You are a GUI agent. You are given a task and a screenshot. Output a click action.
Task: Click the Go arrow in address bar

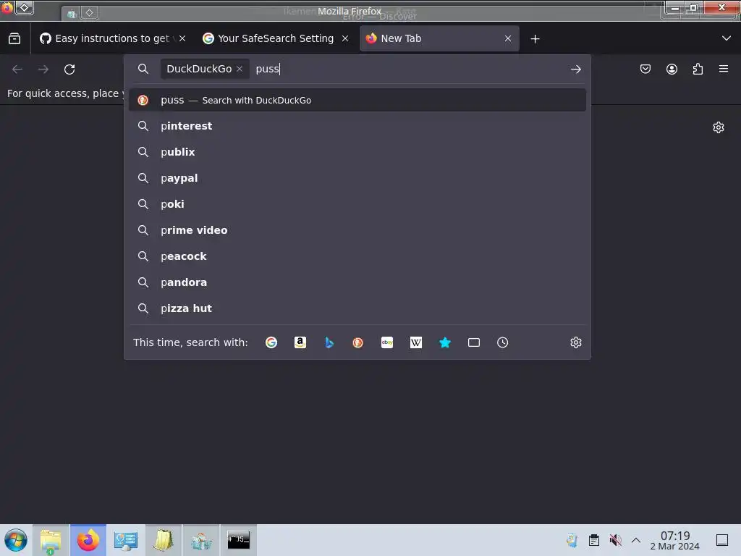point(575,69)
